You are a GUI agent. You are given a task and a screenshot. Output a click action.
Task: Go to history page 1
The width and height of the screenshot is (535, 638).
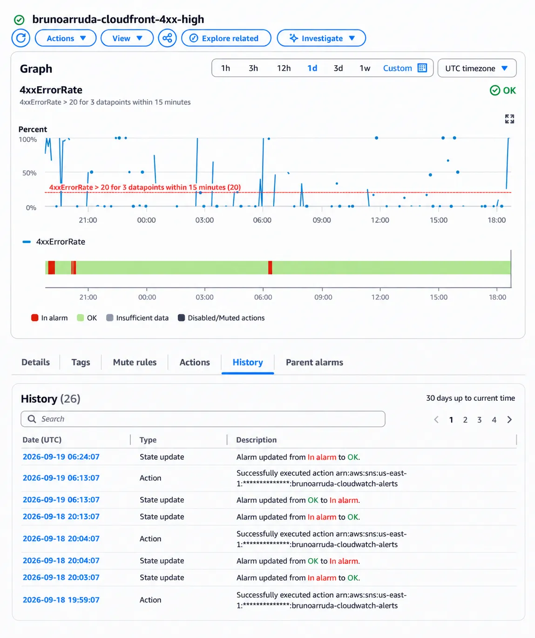tap(451, 420)
